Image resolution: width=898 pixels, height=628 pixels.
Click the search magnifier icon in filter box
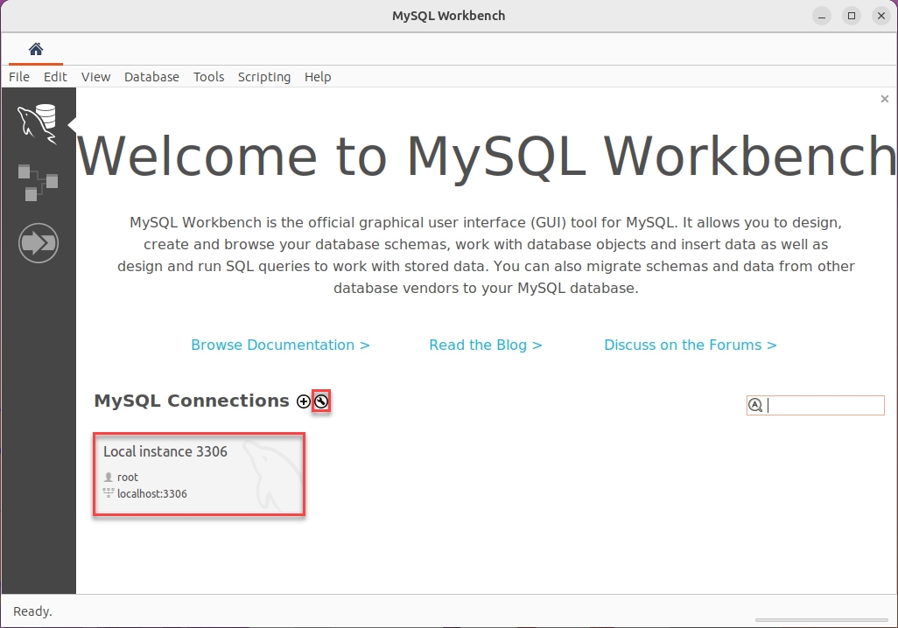[x=755, y=405]
